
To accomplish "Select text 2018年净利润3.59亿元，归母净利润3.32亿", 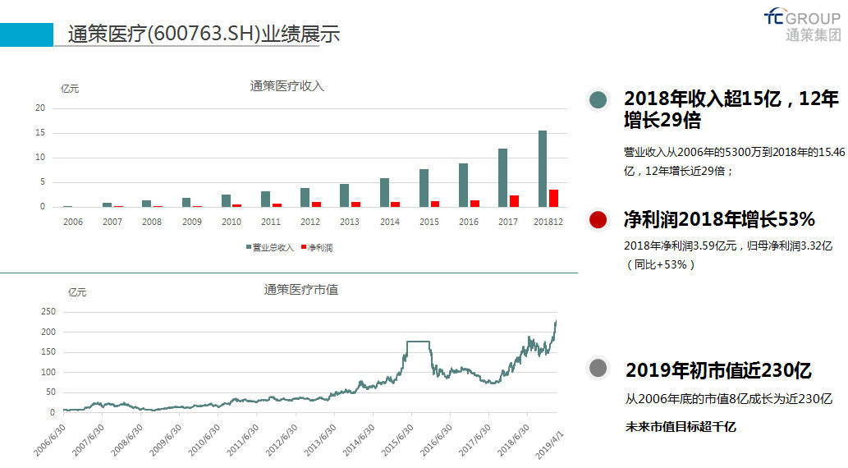I will tap(728, 245).
